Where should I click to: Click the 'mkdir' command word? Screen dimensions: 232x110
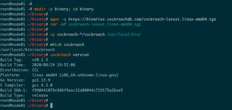[x=40, y=9]
